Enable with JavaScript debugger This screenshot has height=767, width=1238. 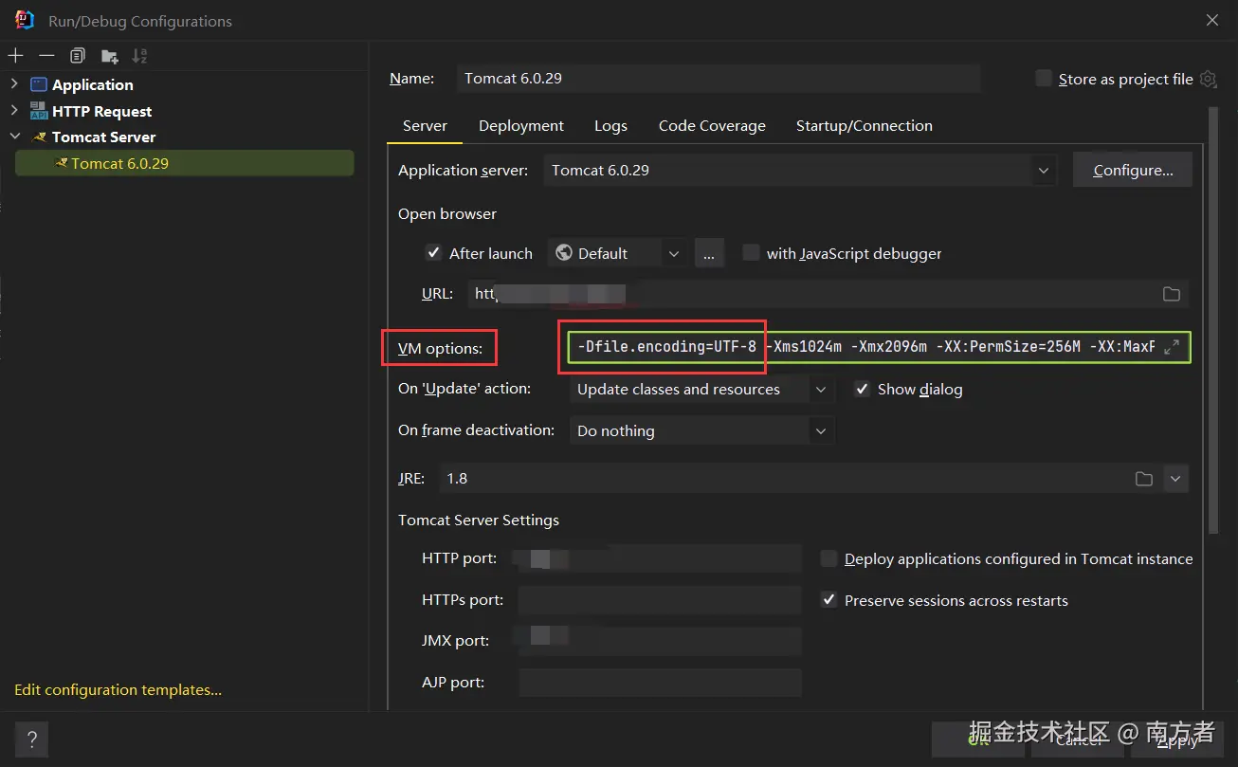click(751, 253)
